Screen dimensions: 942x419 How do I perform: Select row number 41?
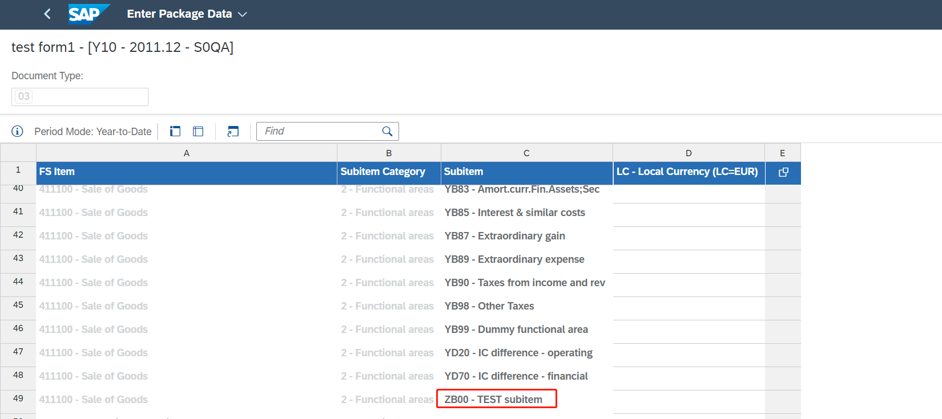tap(18, 214)
